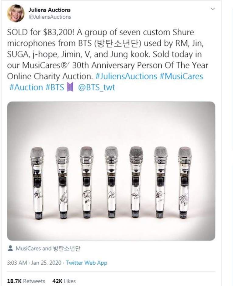View the 18.7K Retweets list

26,281
